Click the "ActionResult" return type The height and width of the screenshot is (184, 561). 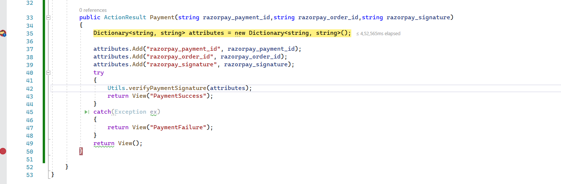[125, 17]
